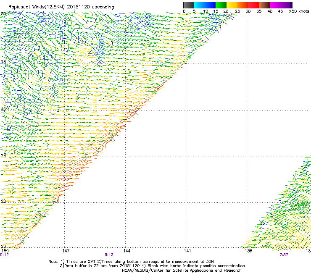Image resolution: width=311 pixels, height=273 pixels.
Task: Click the red 30-35 knots legend swatch
Action: pos(254,5)
